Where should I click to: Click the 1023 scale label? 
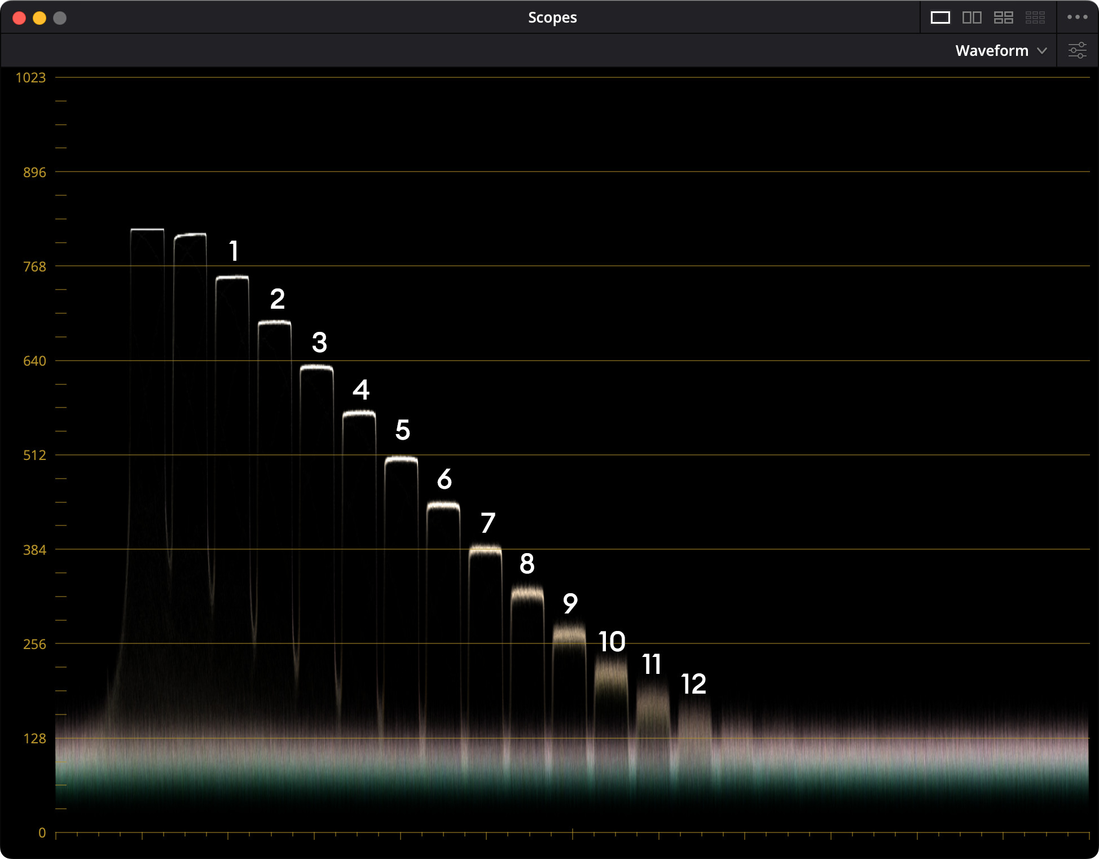pos(30,78)
